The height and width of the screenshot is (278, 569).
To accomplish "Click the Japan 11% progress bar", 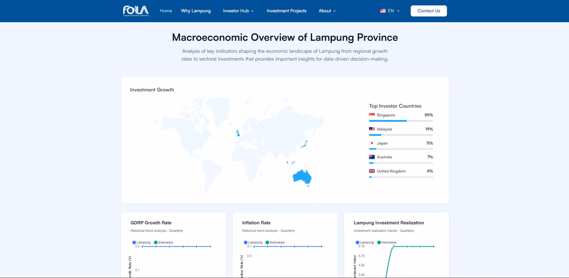I will point(401,149).
